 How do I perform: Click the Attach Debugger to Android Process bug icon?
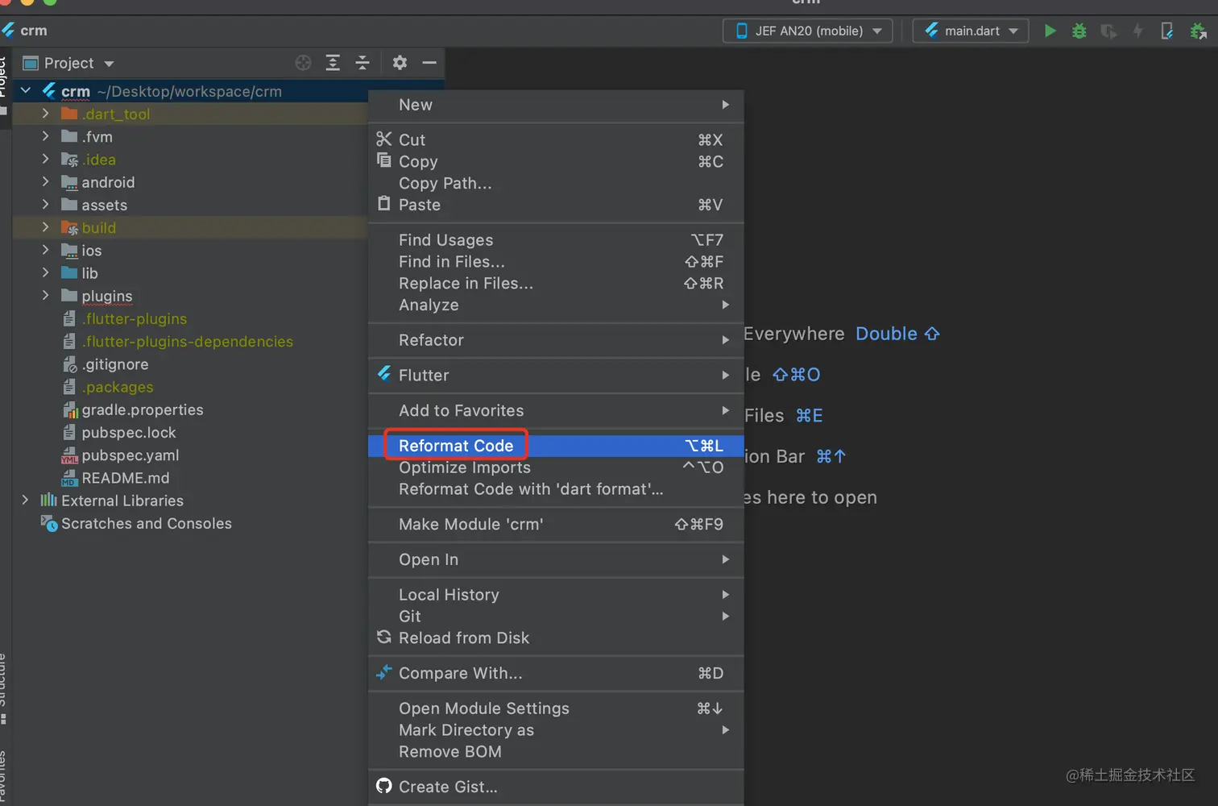click(x=1198, y=31)
